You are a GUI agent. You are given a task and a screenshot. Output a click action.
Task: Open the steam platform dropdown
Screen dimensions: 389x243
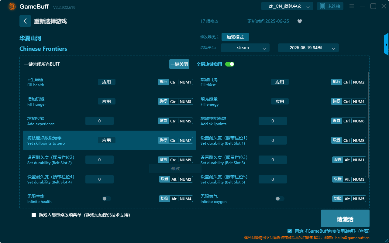[x=245, y=48]
